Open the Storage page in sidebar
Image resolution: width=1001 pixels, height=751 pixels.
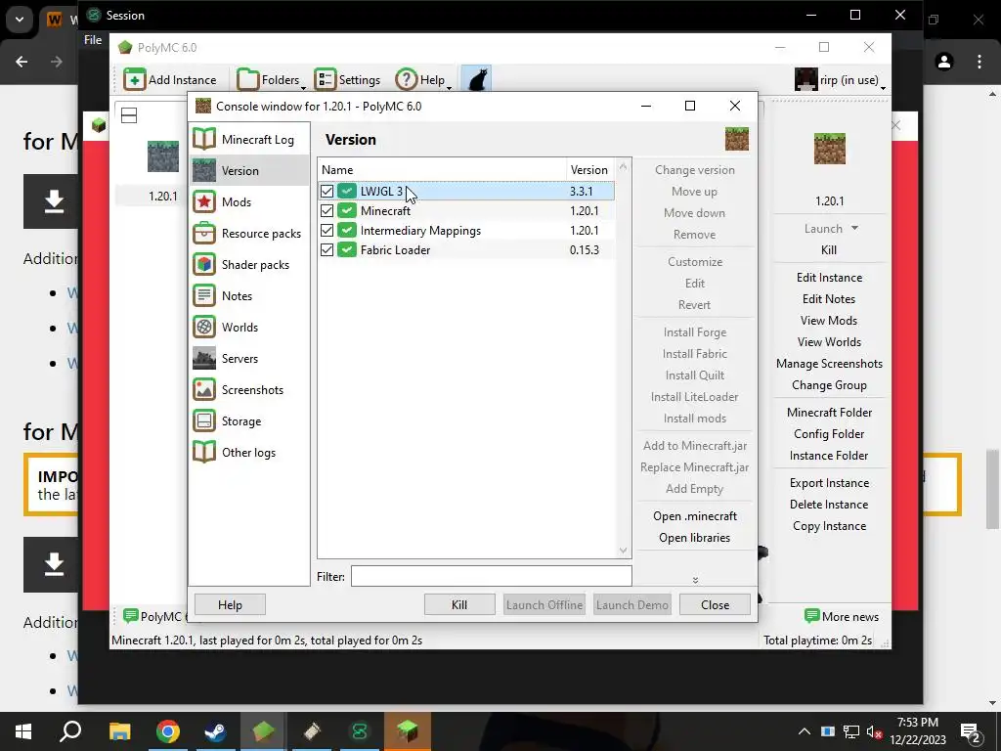point(249,420)
